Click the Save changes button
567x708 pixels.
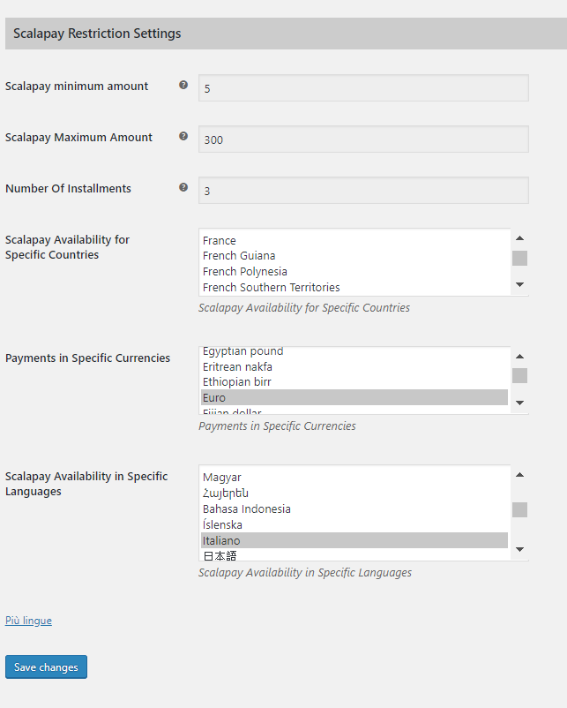[x=46, y=667]
